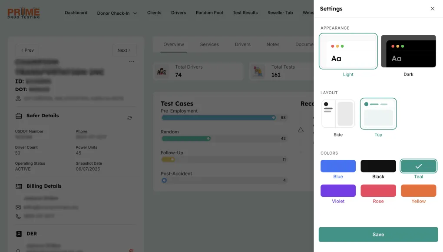Click the Billing Details card icon

click(19, 186)
